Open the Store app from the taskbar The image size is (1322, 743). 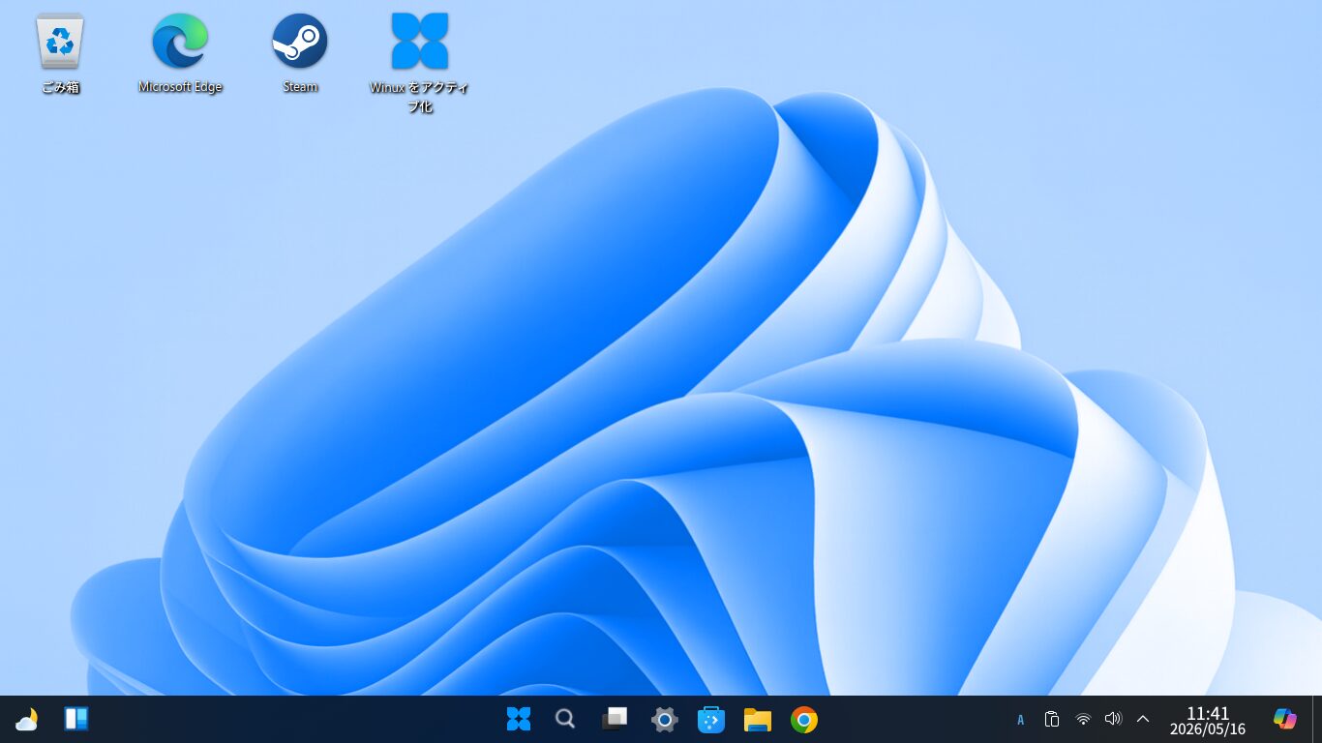click(x=711, y=719)
